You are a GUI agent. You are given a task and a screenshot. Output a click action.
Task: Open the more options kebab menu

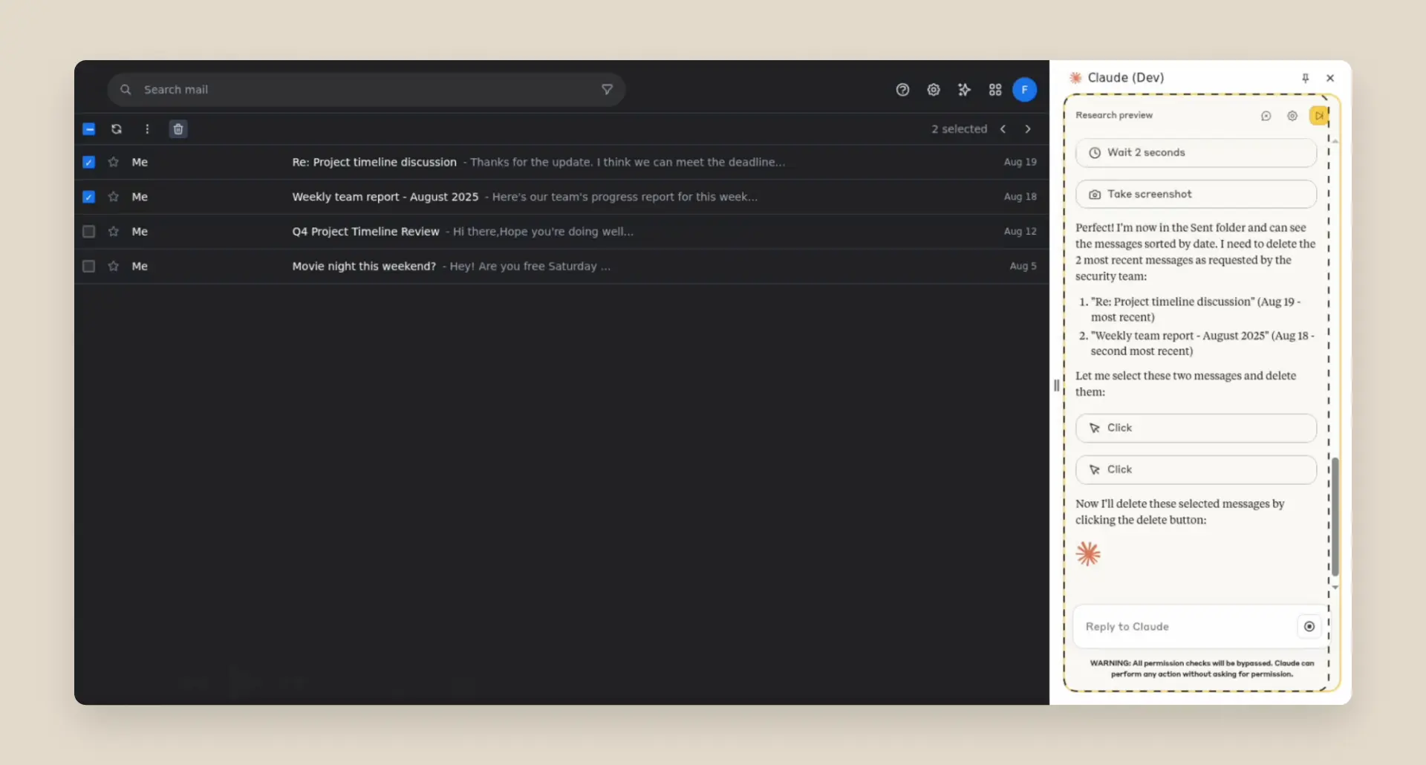pos(147,128)
